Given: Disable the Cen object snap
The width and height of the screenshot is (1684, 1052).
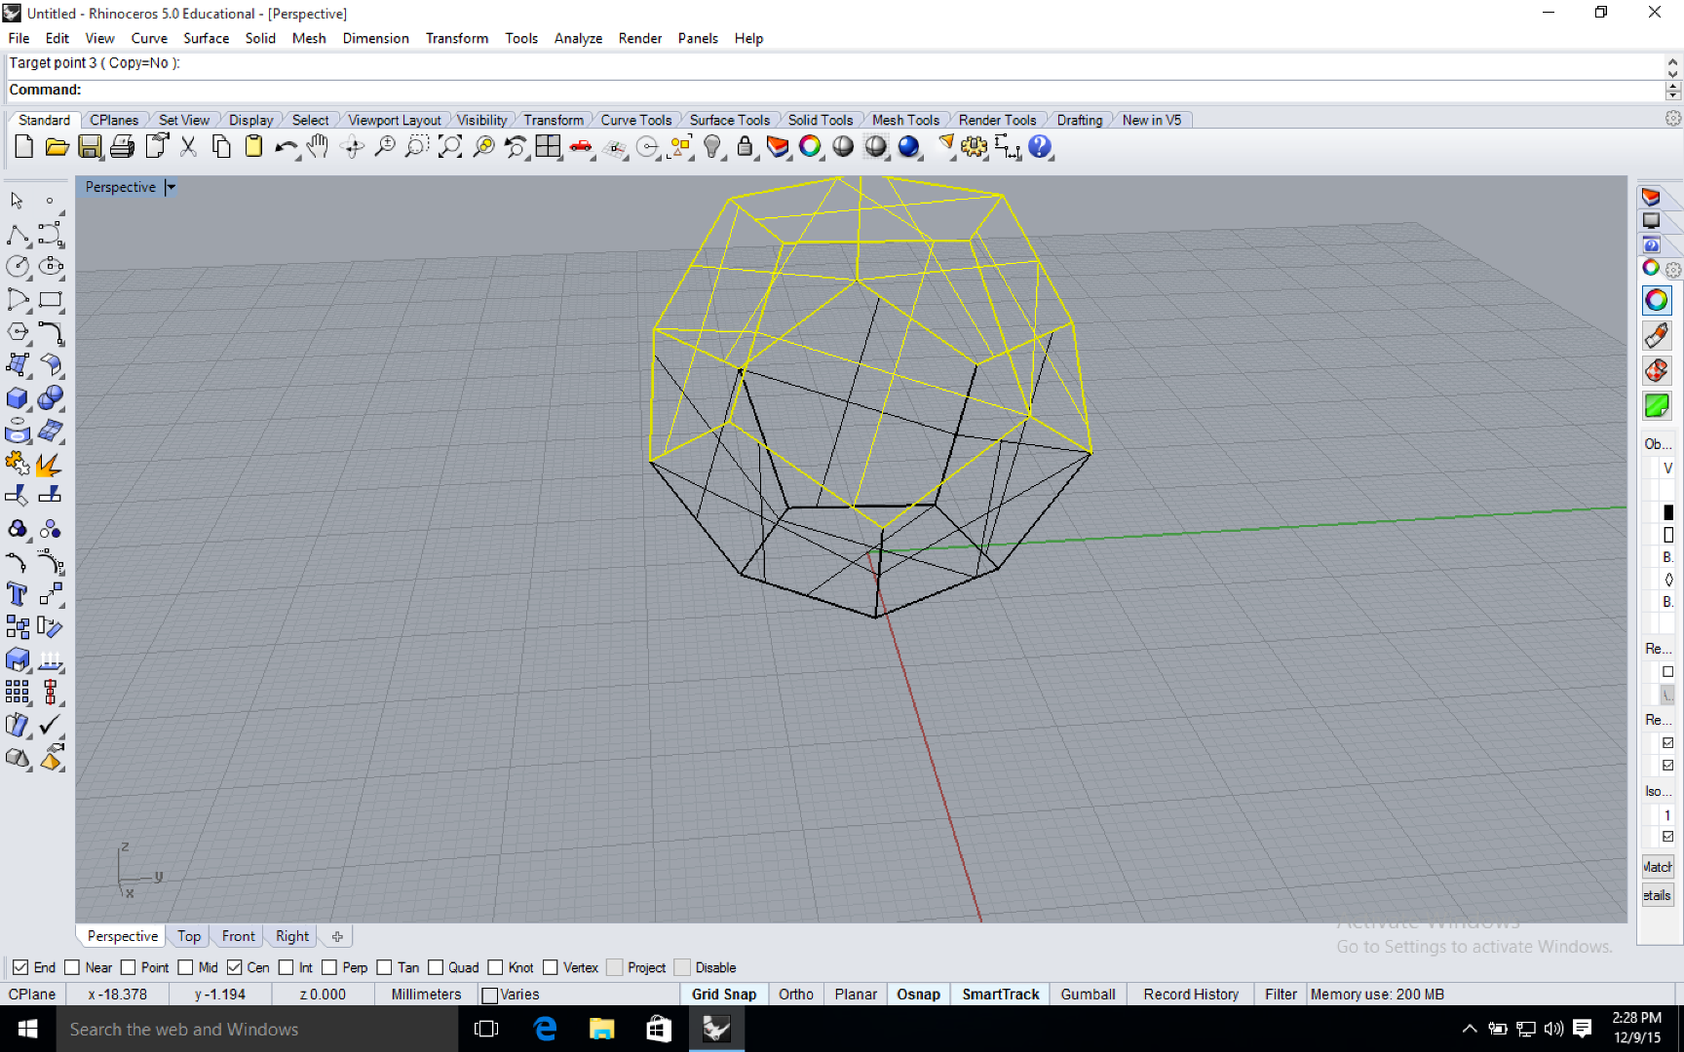Looking at the screenshot, I should (x=235, y=967).
